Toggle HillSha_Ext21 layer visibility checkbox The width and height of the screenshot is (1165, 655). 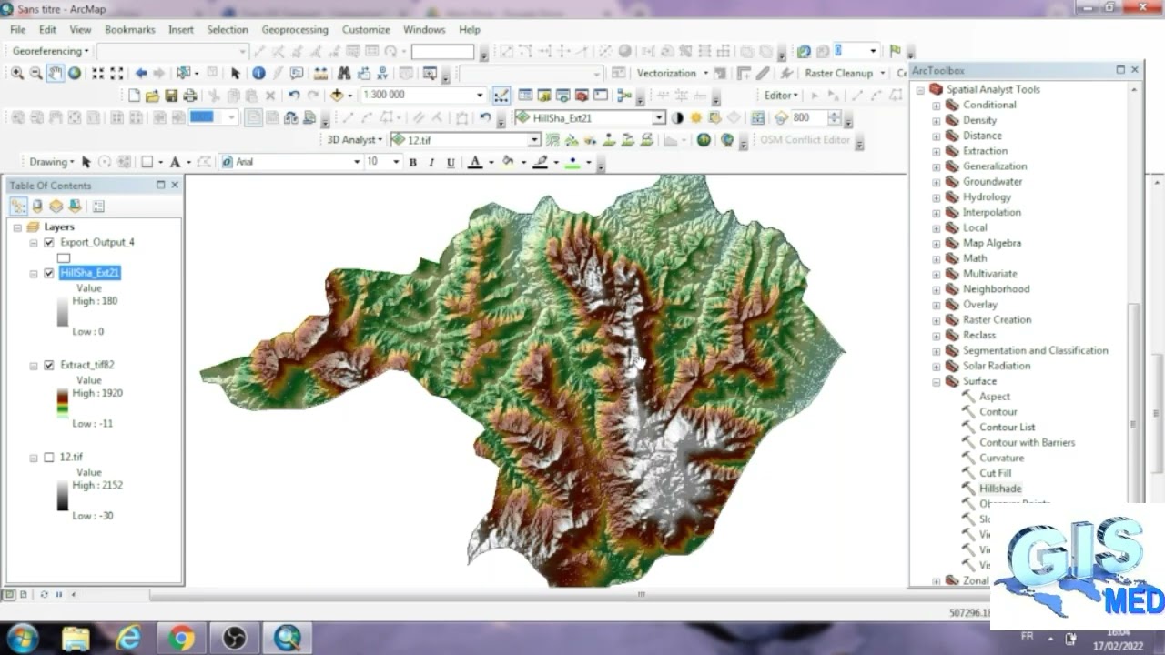pyautogui.click(x=49, y=273)
